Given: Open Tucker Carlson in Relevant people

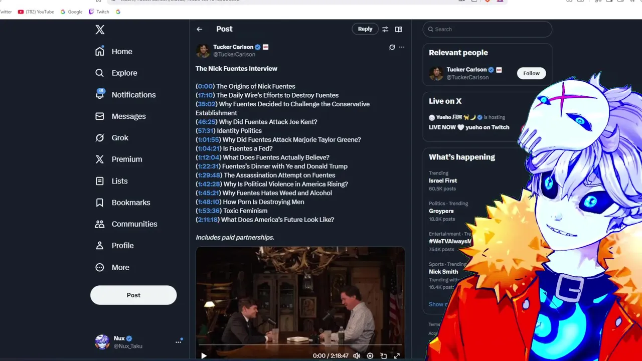Looking at the screenshot, I should click(x=466, y=70).
